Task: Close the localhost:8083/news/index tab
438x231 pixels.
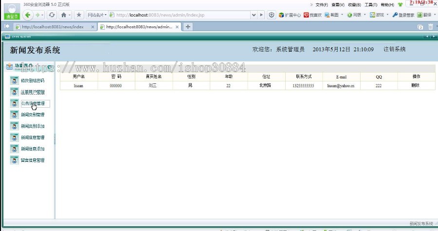Action: tap(93, 27)
